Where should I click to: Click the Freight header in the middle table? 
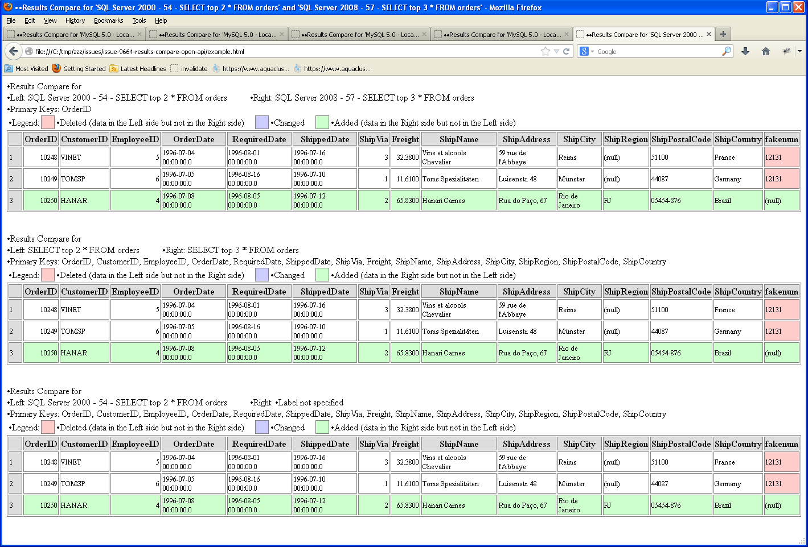point(405,292)
